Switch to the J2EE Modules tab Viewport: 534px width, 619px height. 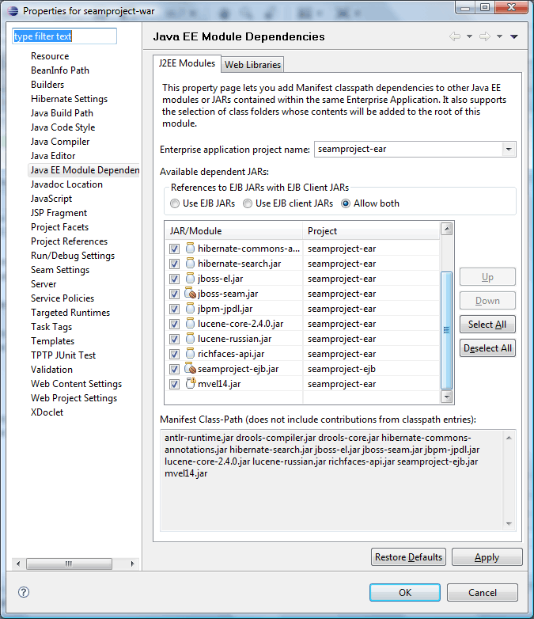click(x=187, y=63)
